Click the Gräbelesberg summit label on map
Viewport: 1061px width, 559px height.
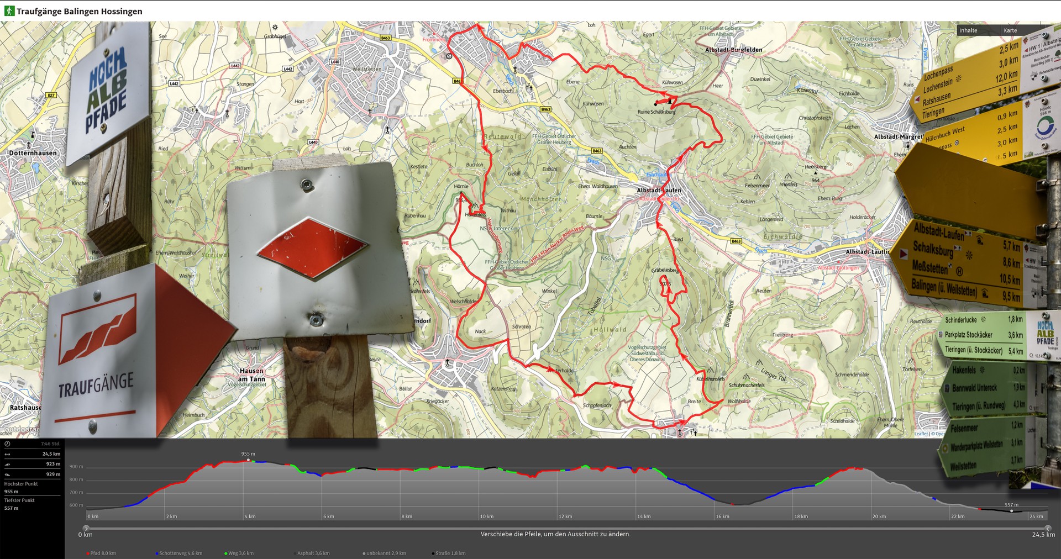[x=665, y=270]
